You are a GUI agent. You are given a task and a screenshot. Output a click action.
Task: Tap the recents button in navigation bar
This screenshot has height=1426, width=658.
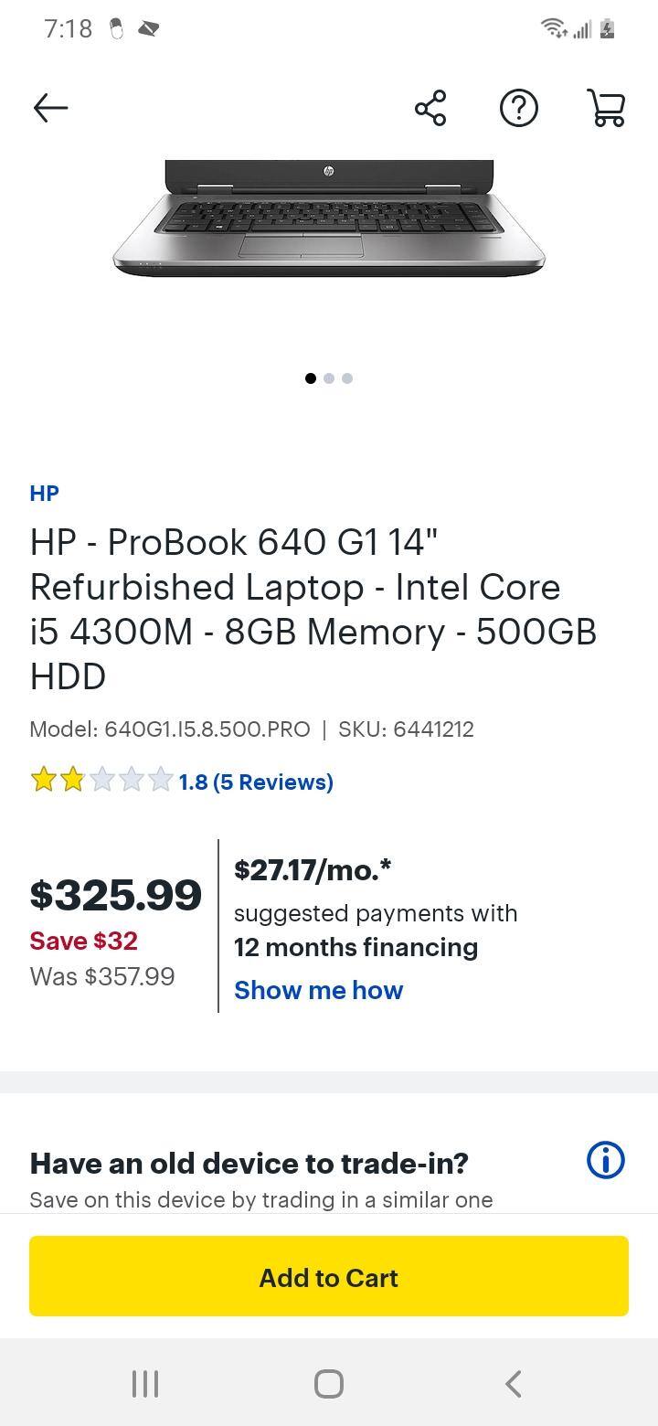[144, 1383]
